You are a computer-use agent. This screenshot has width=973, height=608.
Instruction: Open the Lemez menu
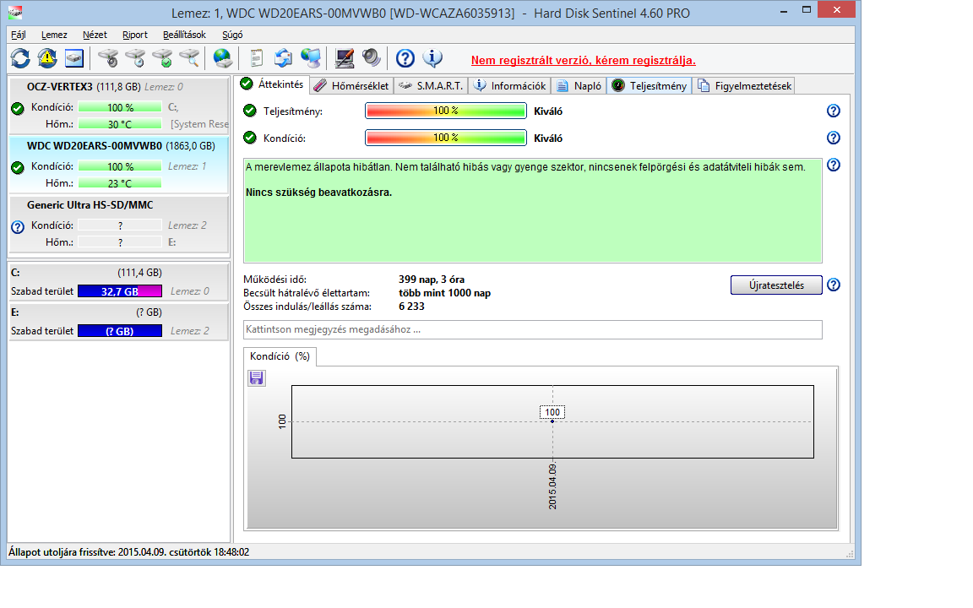tap(54, 35)
